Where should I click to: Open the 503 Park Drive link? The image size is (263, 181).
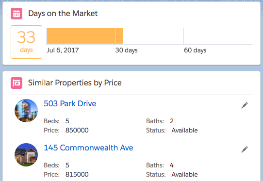(70, 103)
